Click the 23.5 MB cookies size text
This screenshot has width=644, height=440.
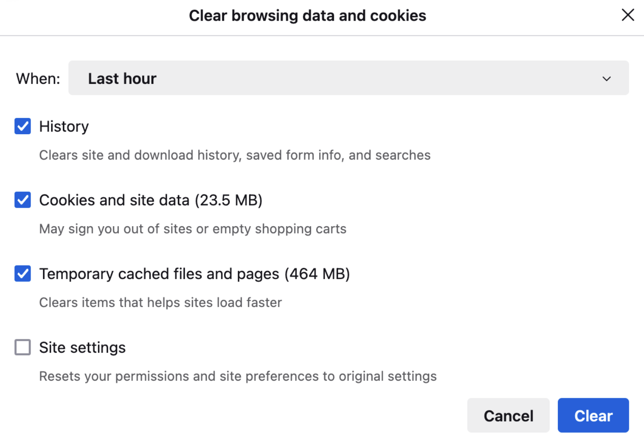229,200
